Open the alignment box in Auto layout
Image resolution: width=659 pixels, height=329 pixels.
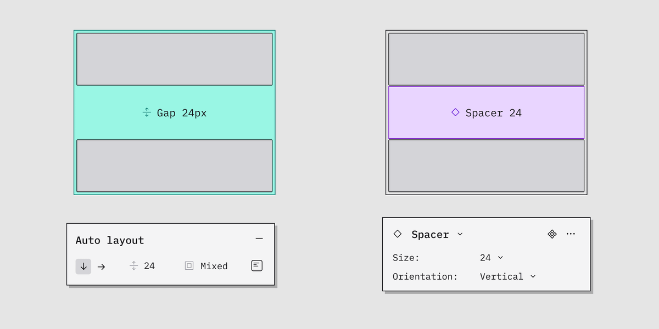pyautogui.click(x=256, y=265)
